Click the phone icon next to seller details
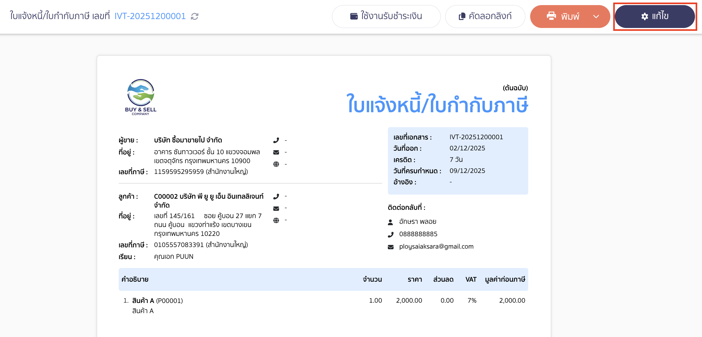 point(276,140)
